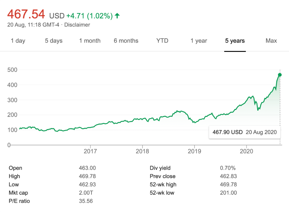The width and height of the screenshot is (289, 212).
Task: Switch to the 1 day tab
Action: [x=18, y=41]
